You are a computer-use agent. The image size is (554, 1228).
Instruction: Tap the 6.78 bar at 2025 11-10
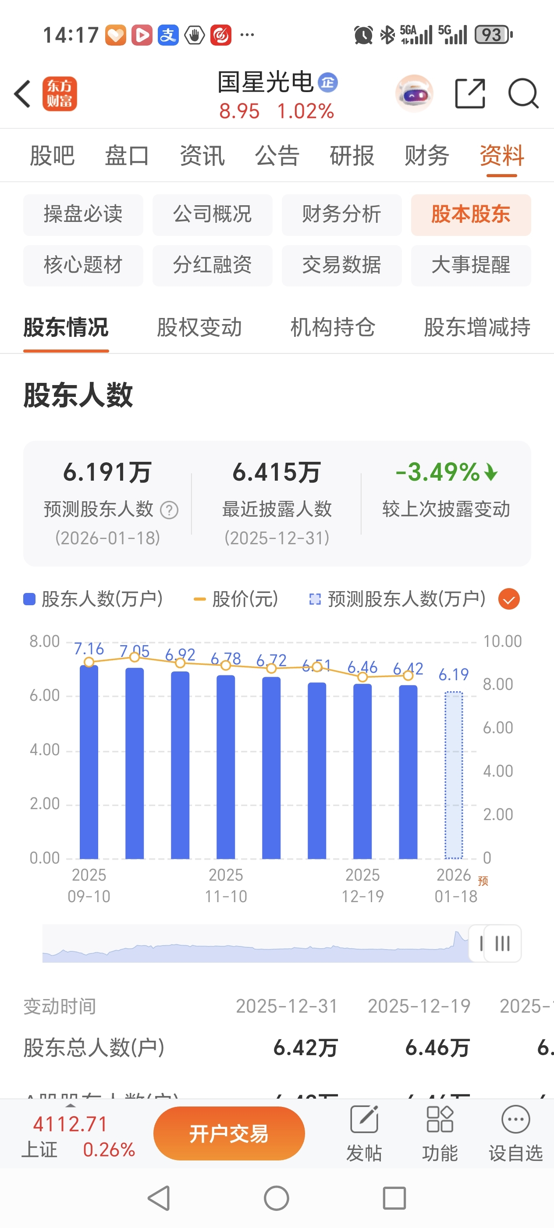[226, 767]
